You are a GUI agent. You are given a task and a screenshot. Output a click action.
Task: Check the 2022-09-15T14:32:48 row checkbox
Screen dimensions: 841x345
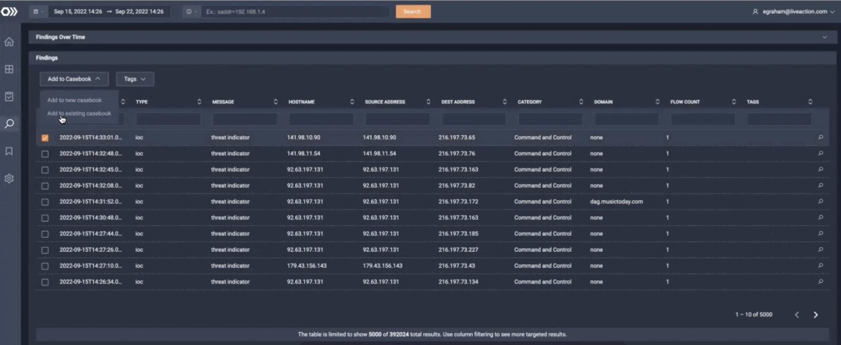pos(45,154)
